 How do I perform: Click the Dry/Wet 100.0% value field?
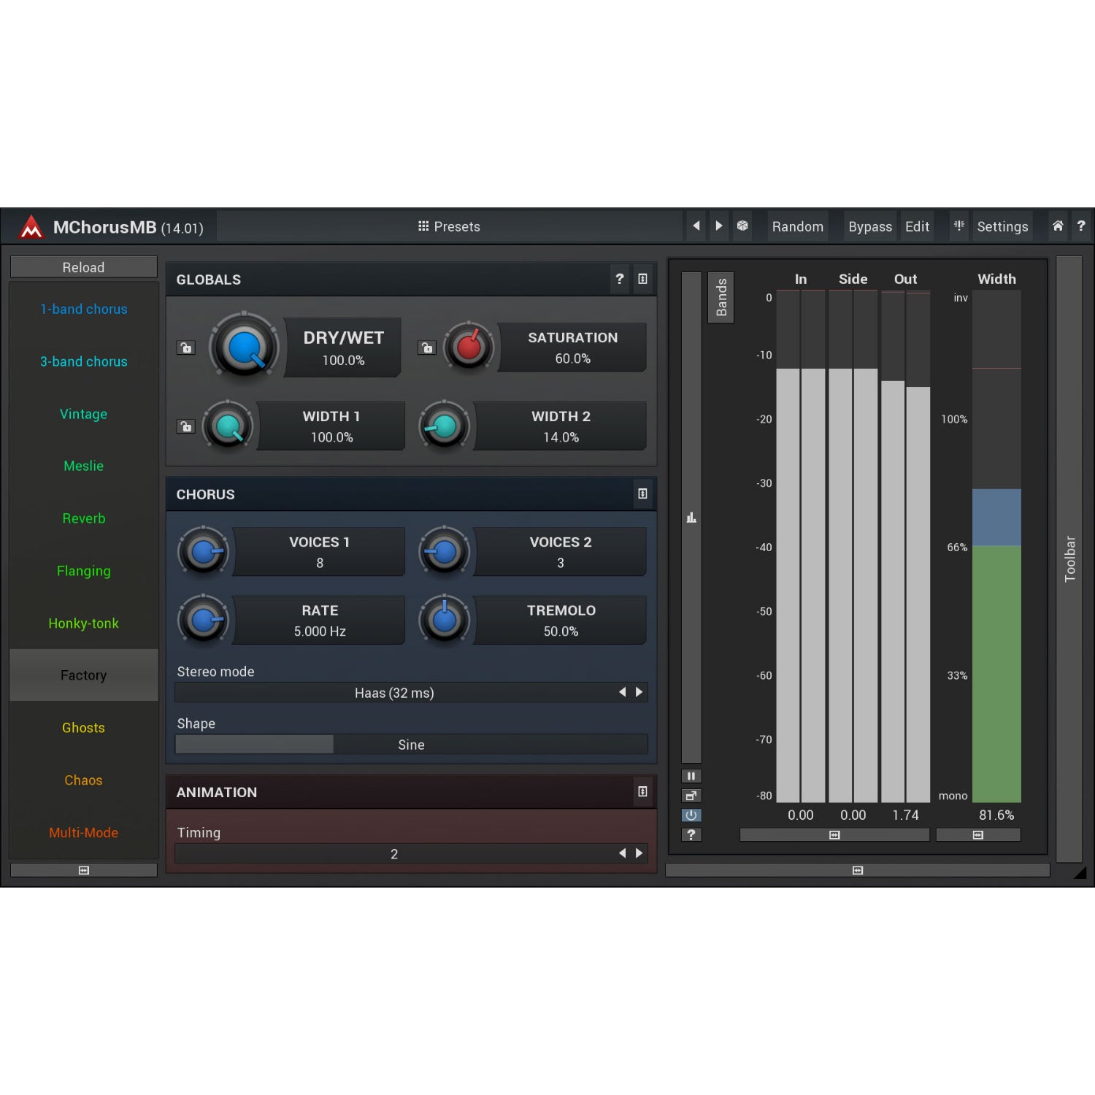tap(343, 361)
